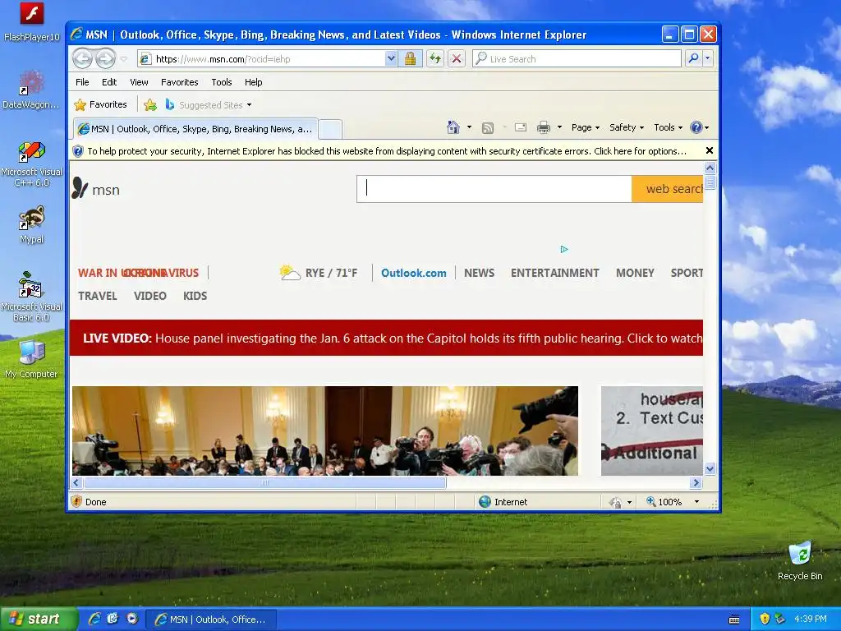The image size is (841, 631).
Task: Click the Read Mail envelope icon
Action: (x=520, y=127)
